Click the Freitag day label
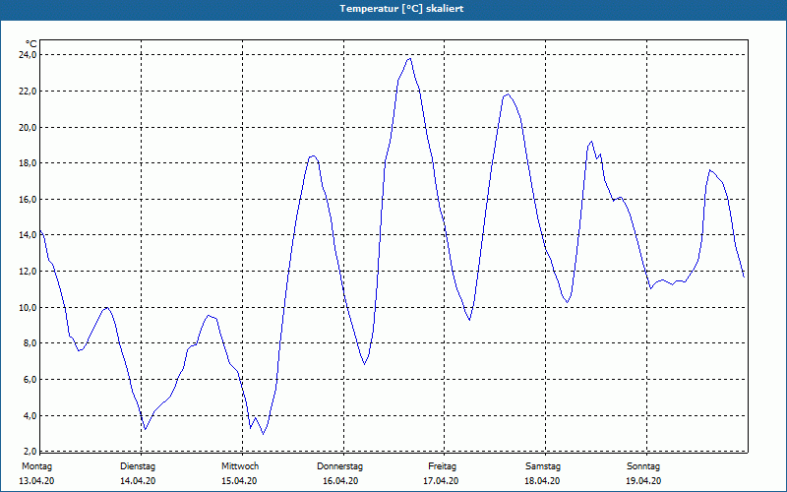 [x=442, y=466]
